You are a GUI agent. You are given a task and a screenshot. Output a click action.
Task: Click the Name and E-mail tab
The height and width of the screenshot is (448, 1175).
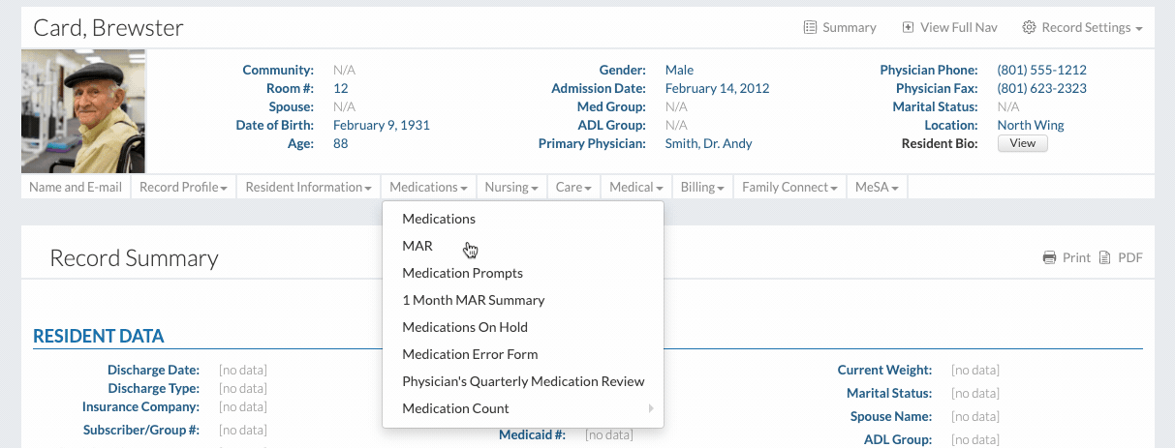click(x=76, y=188)
